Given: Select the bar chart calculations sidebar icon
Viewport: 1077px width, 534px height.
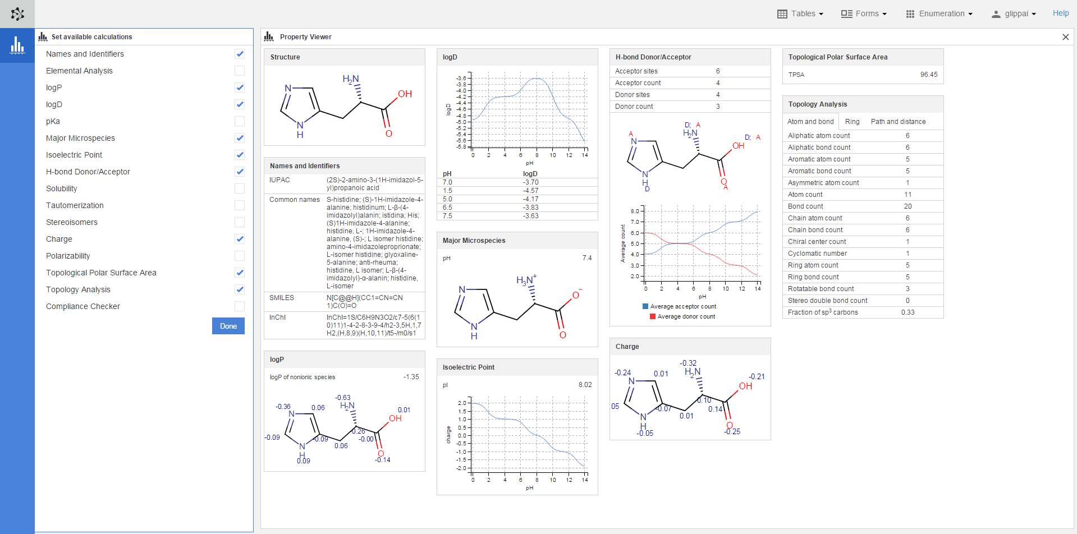Looking at the screenshot, I should pos(17,45).
